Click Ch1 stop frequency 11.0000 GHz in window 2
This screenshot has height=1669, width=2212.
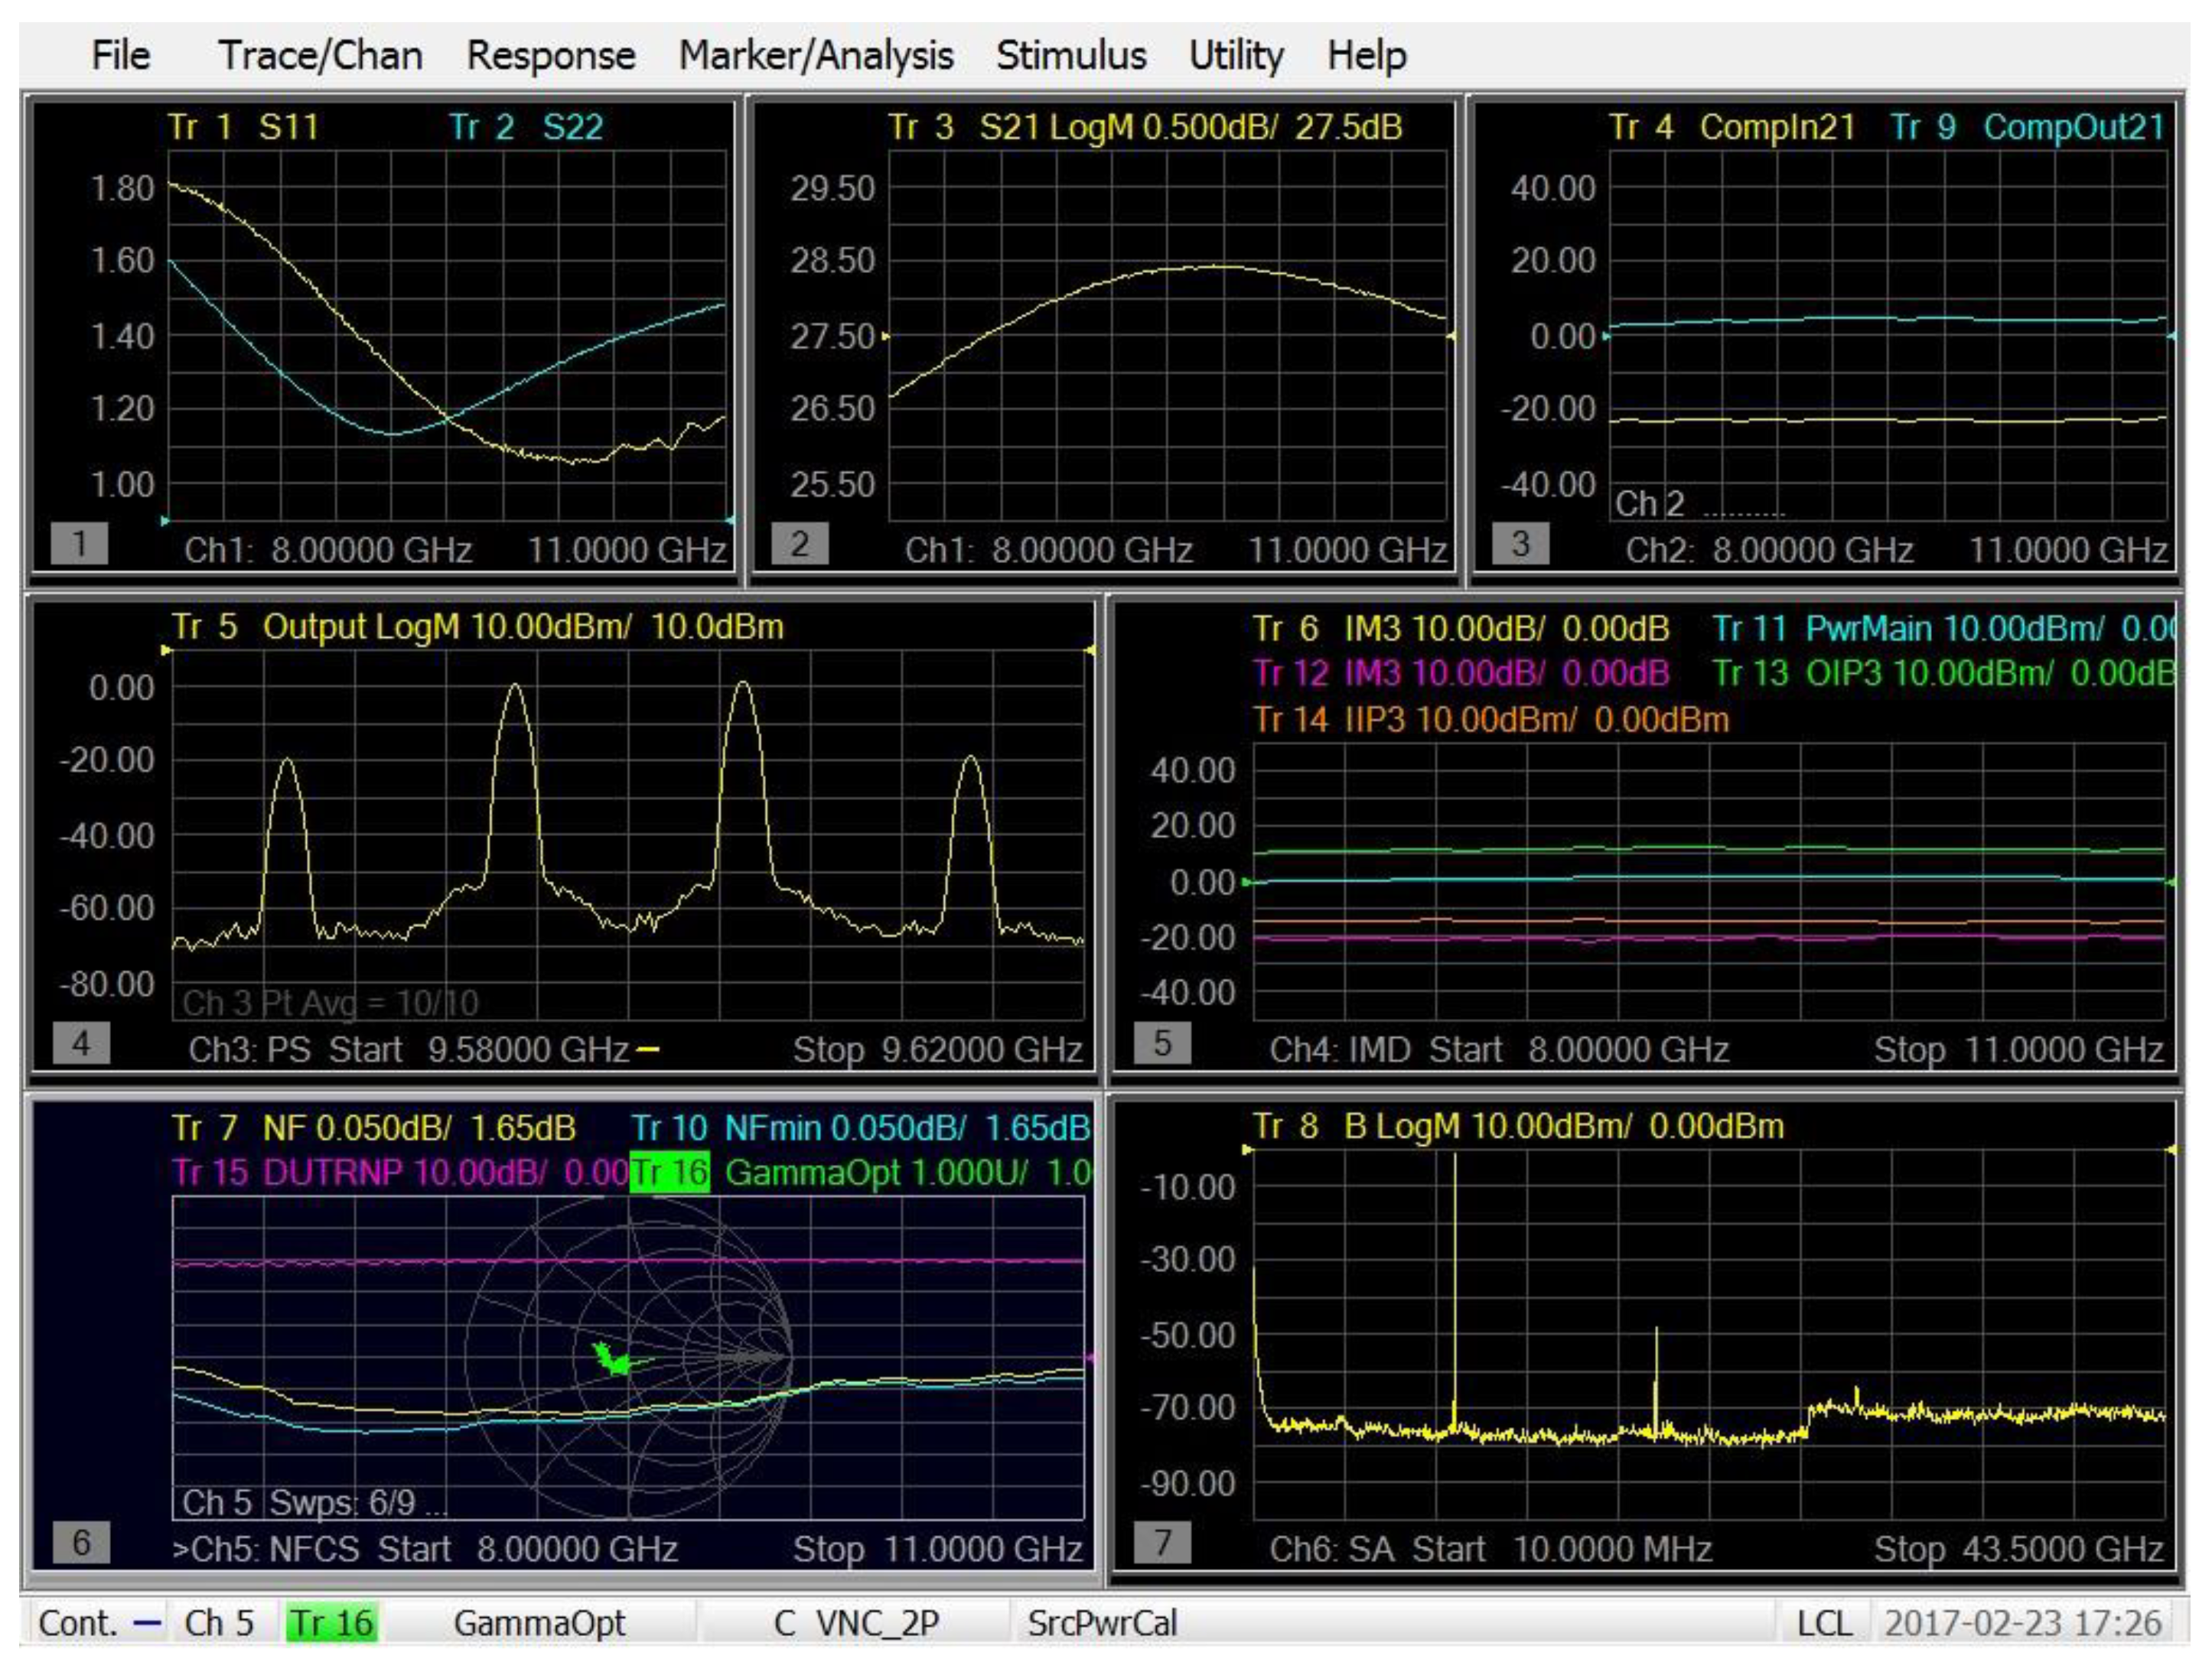click(1347, 550)
